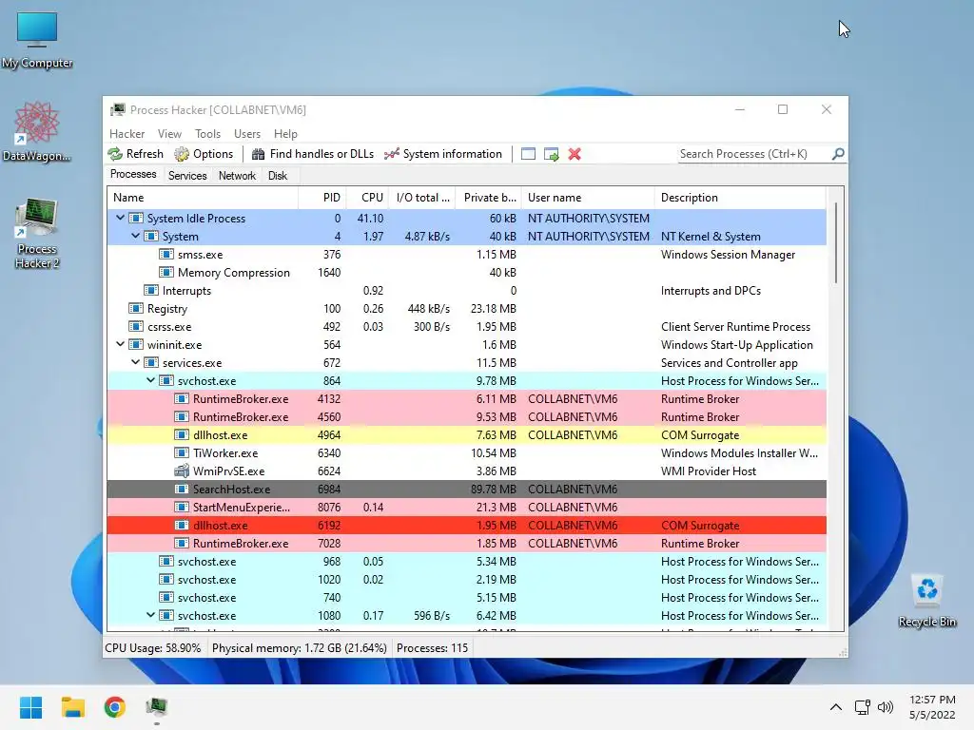Switch to the Network tab
The width and height of the screenshot is (974, 730).
tap(237, 176)
